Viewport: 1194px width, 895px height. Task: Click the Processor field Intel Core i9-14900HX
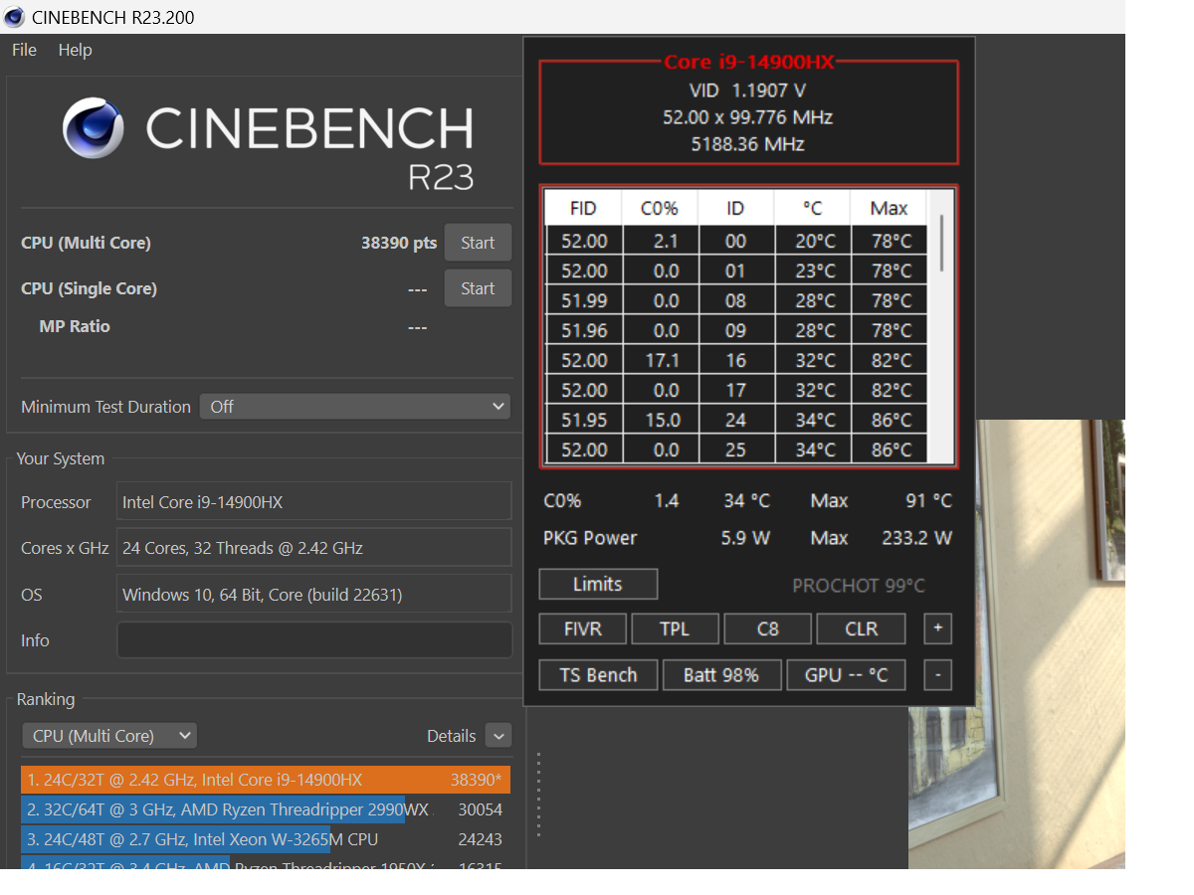coord(313,502)
